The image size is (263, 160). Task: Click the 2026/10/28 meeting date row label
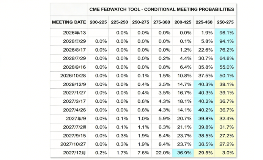click(74, 75)
